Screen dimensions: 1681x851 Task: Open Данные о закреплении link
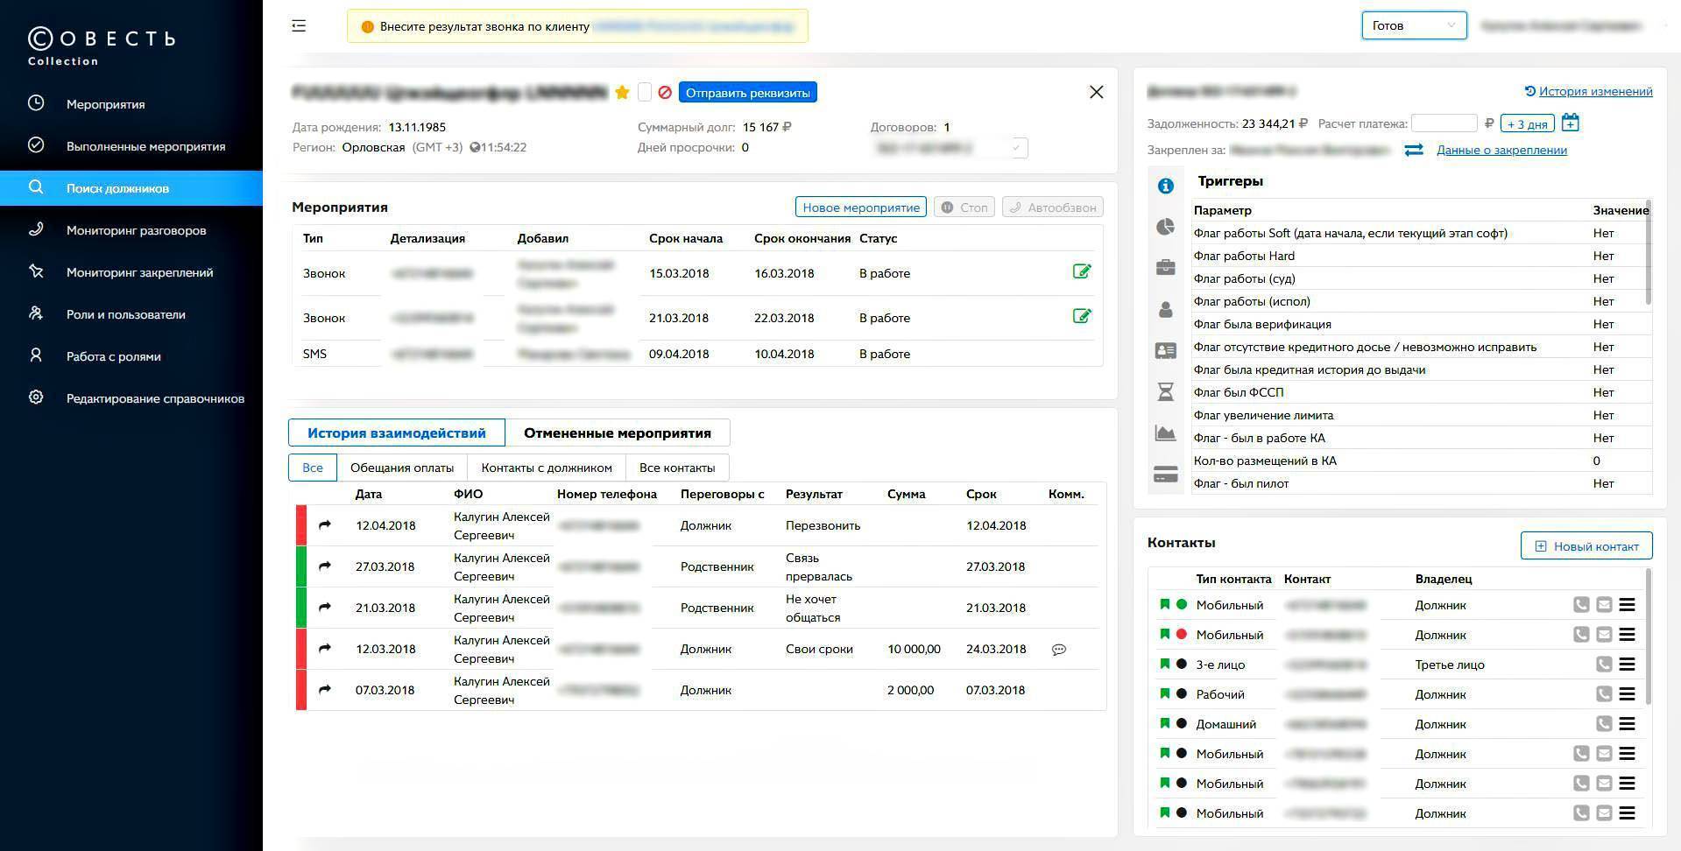[1501, 150]
